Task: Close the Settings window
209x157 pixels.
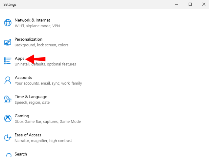Action: pyautogui.click(x=204, y=5)
